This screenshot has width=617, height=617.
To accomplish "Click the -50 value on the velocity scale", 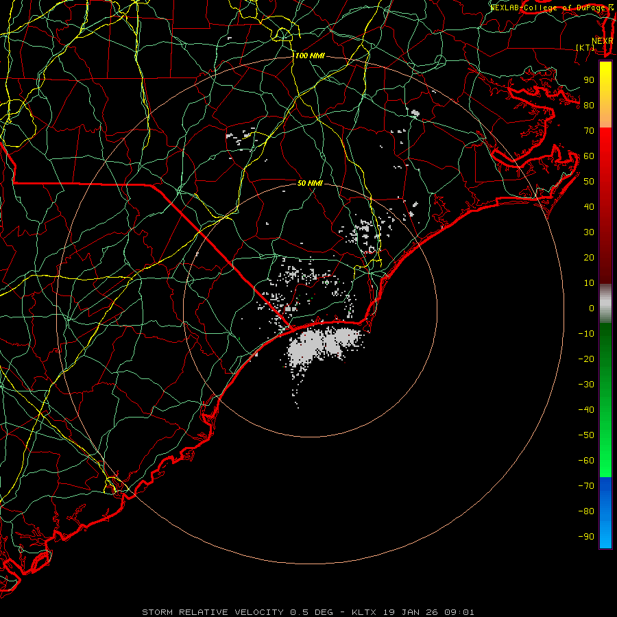I will click(x=586, y=435).
